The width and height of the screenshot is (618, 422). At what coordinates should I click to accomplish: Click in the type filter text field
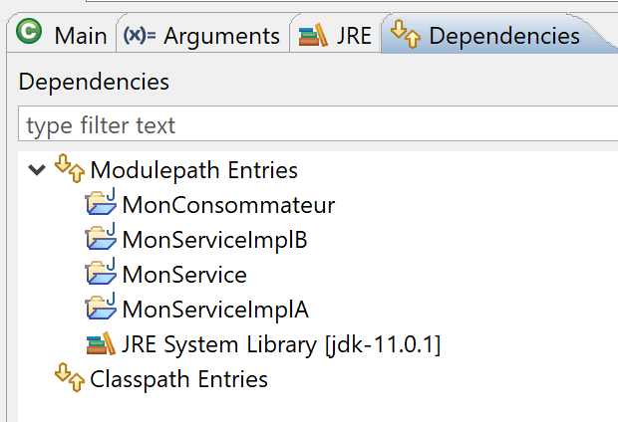(318, 125)
